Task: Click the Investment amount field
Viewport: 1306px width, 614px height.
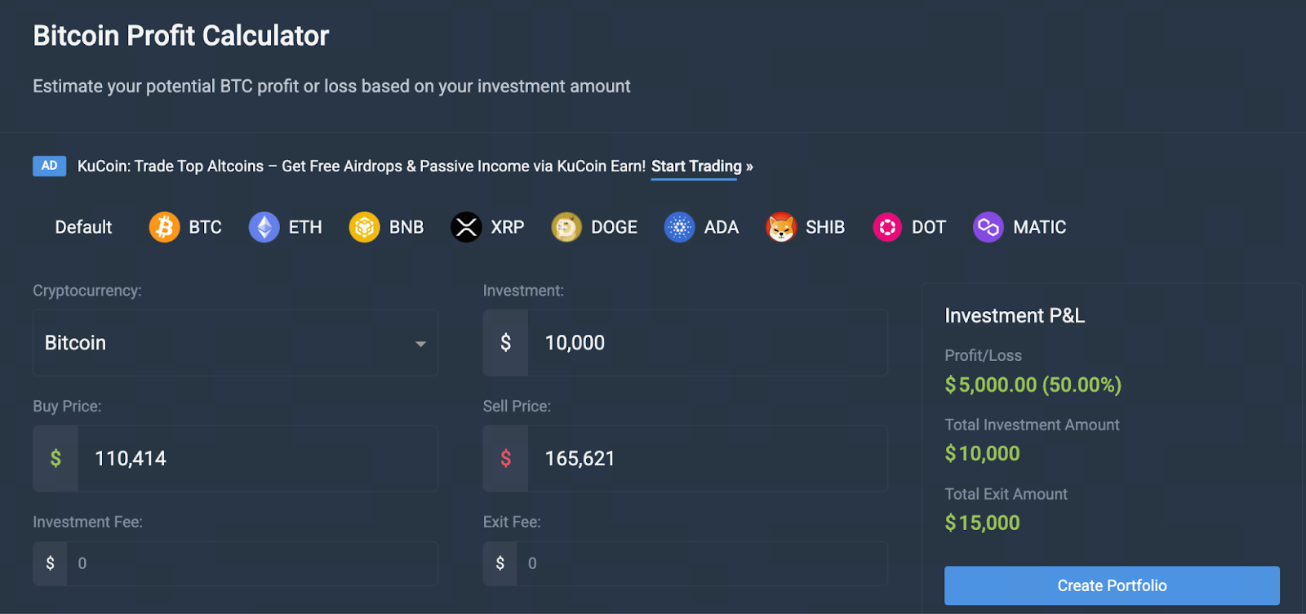Action: pyautogui.click(x=706, y=343)
